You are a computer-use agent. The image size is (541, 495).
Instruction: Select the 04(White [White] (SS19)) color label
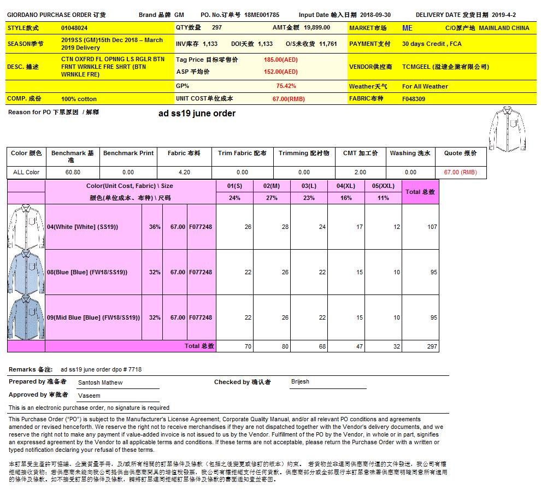click(x=83, y=227)
